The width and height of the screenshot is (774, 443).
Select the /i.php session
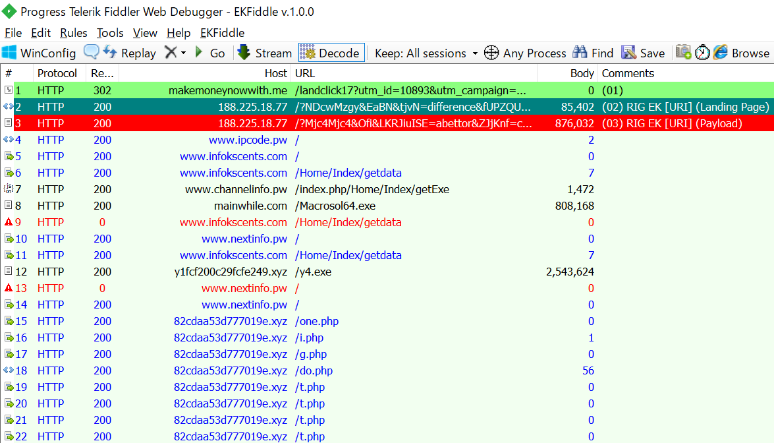(387, 338)
